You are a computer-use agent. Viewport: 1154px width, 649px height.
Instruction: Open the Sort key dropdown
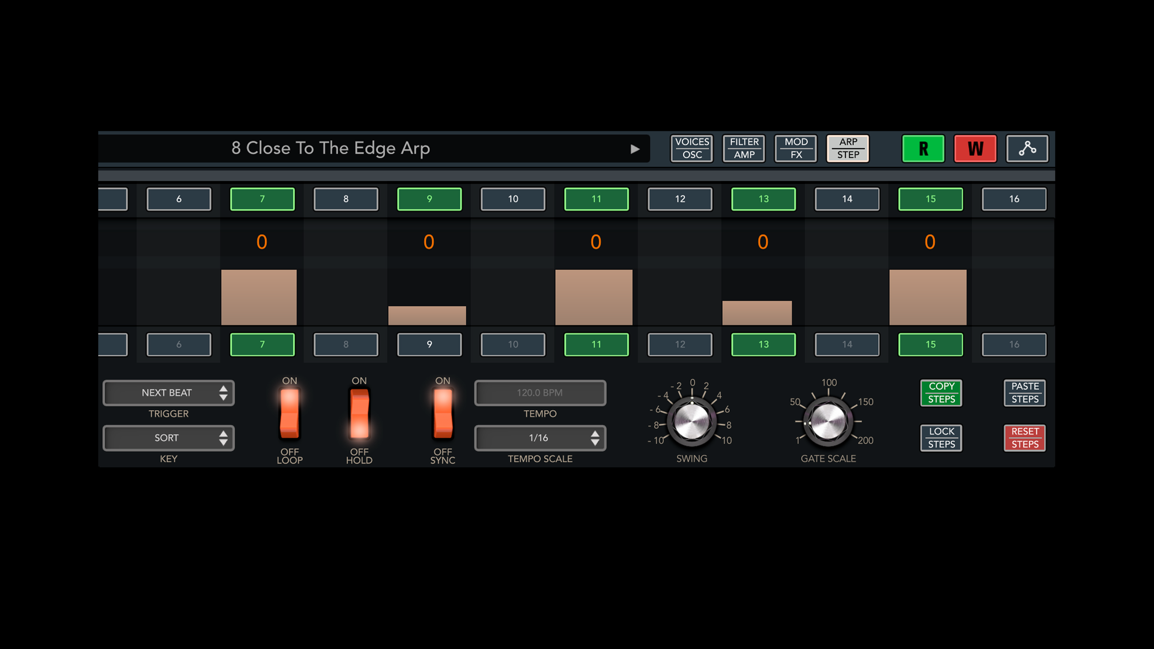pyautogui.click(x=168, y=438)
